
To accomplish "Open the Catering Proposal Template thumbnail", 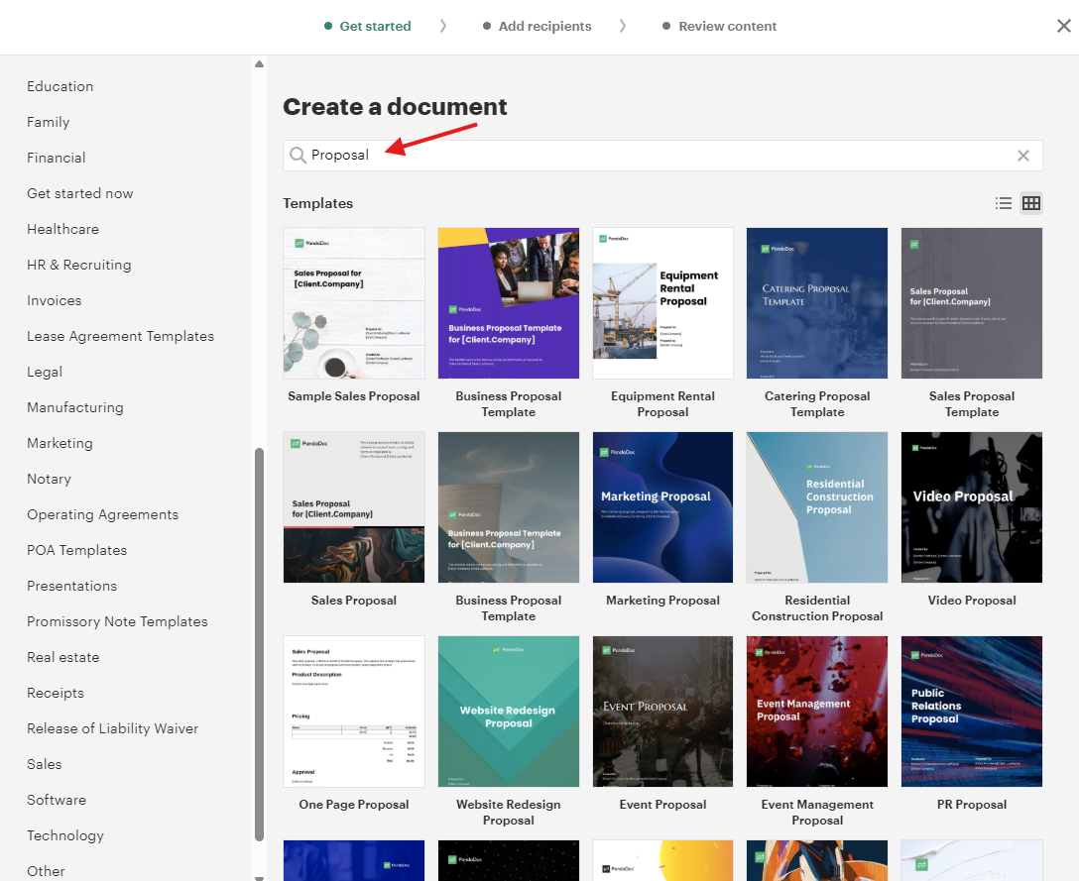I will (x=817, y=303).
